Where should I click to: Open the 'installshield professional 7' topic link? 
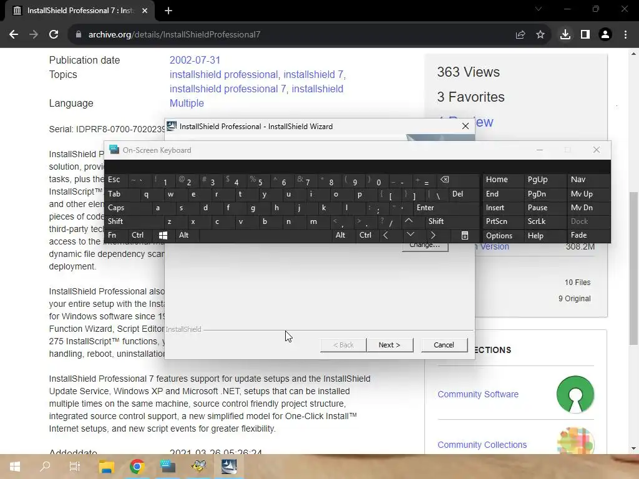pyautogui.click(x=228, y=89)
